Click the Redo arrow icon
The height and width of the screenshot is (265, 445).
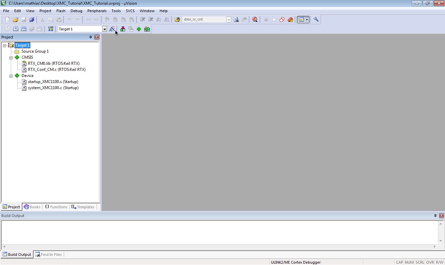pos(78,20)
